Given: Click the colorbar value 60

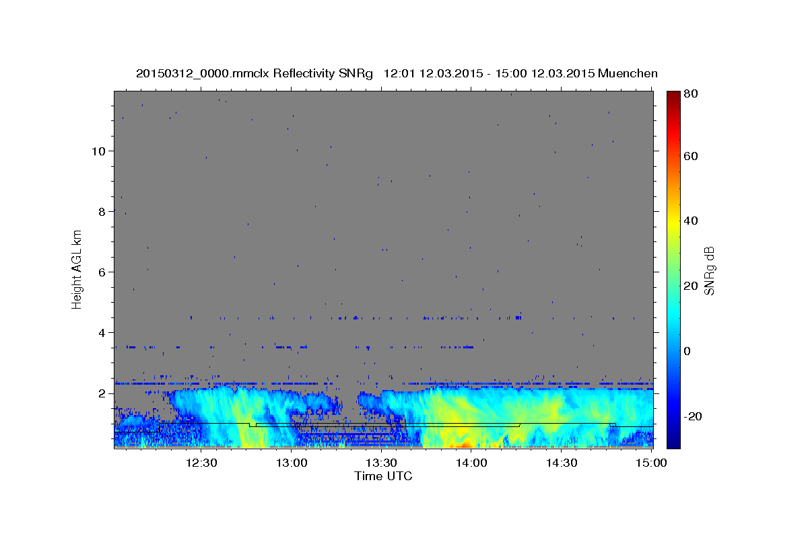Looking at the screenshot, I should point(690,156).
